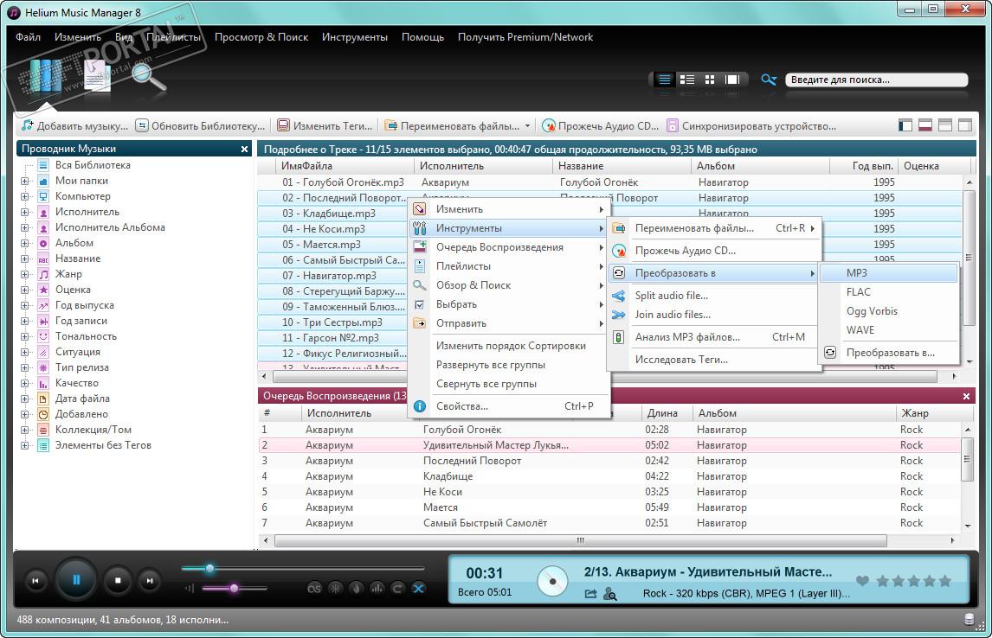Click the Analyze MP3 files icon
Image resolution: width=992 pixels, height=638 pixels.
619,337
